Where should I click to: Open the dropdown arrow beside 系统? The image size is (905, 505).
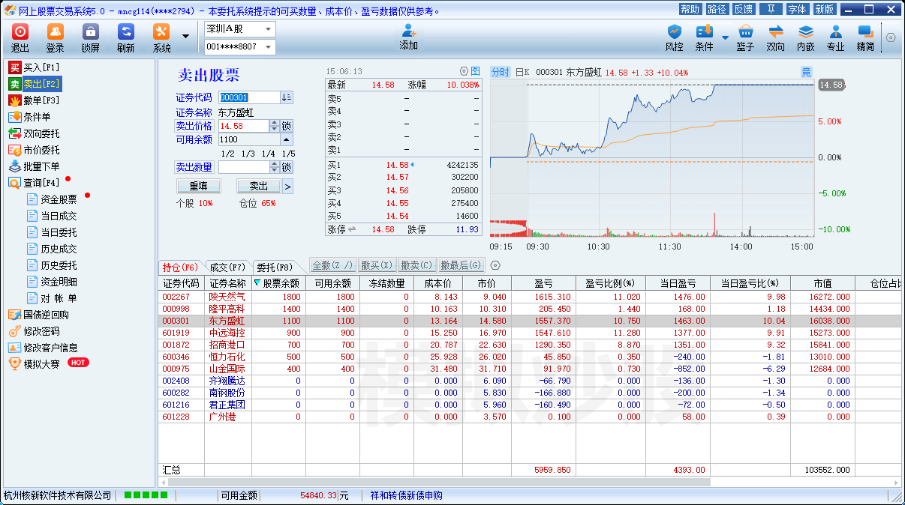[185, 36]
